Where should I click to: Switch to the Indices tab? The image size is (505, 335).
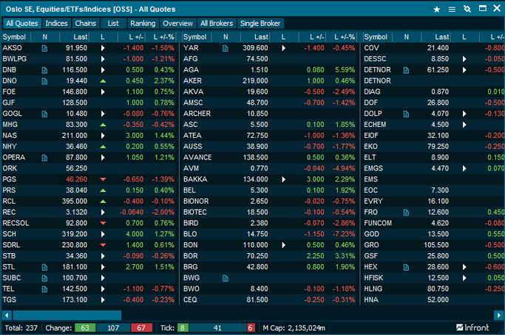click(56, 24)
